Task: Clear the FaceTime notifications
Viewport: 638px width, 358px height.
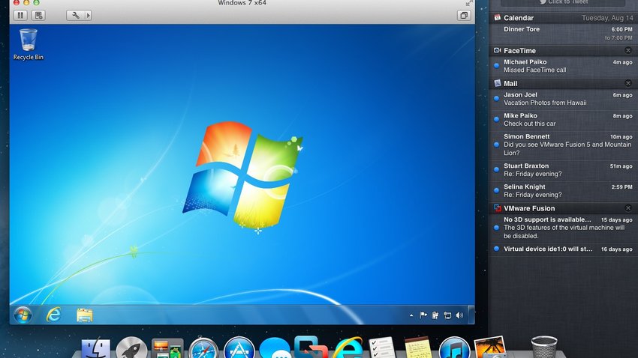Action: pos(628,51)
